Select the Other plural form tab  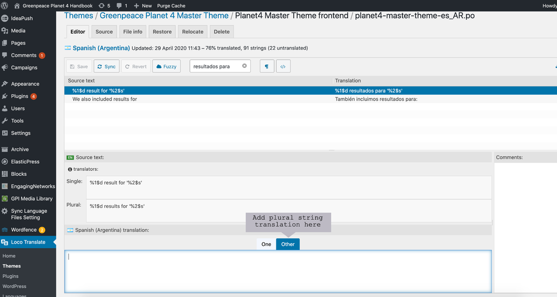click(x=288, y=244)
